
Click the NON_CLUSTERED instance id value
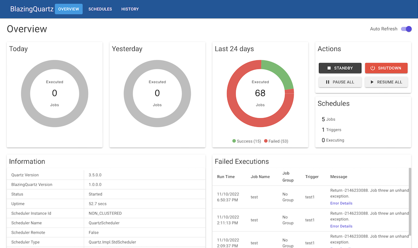tap(105, 214)
